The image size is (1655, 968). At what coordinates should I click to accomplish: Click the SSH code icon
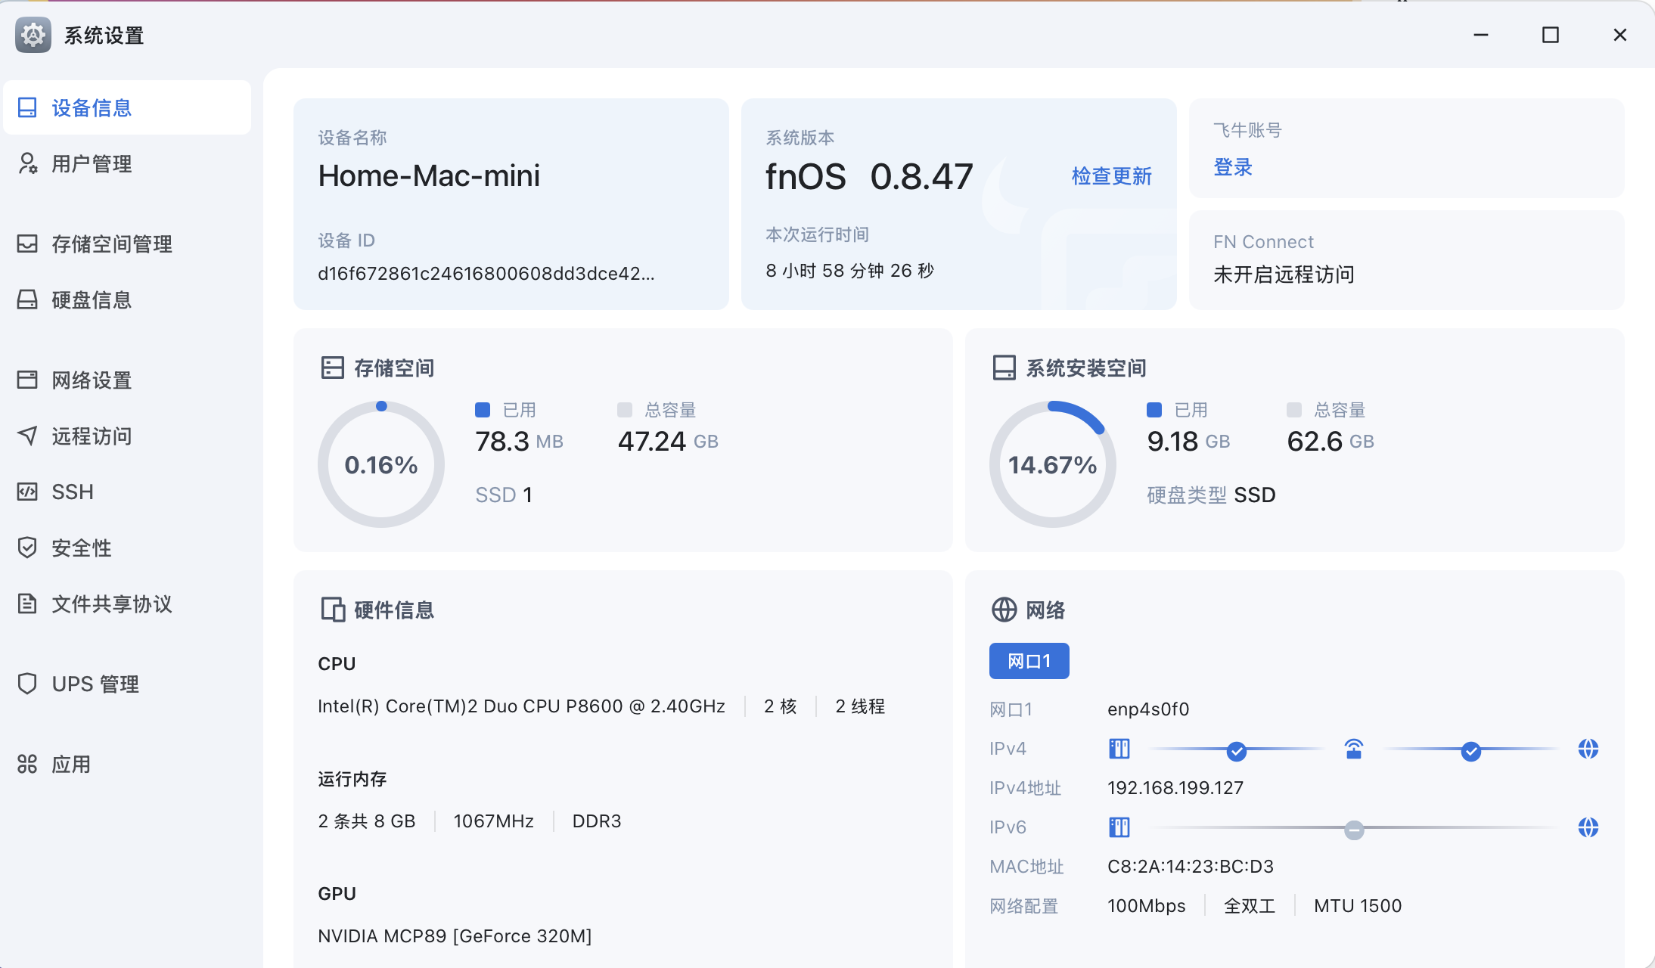pos(27,492)
